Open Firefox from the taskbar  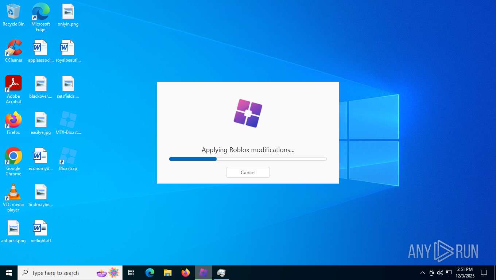(x=186, y=273)
